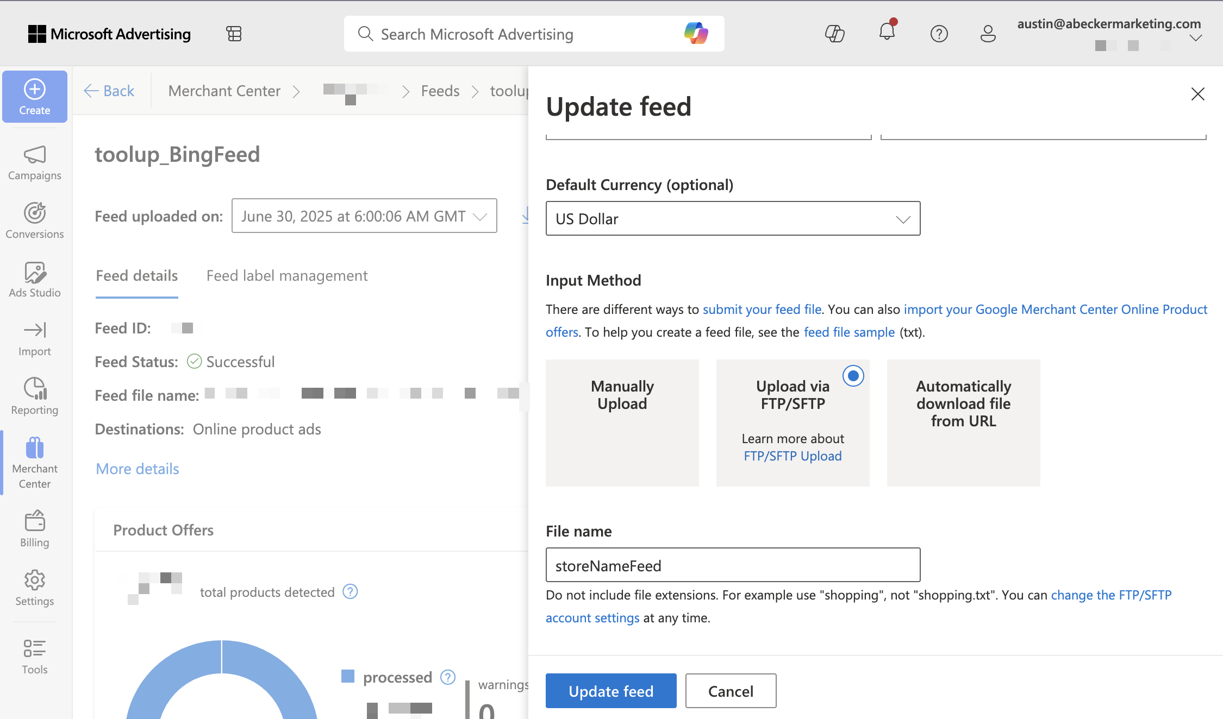The image size is (1223, 719).
Task: Open the help question mark icon
Action: pos(939,34)
